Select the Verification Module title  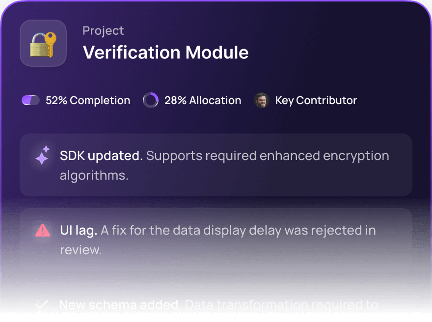165,53
